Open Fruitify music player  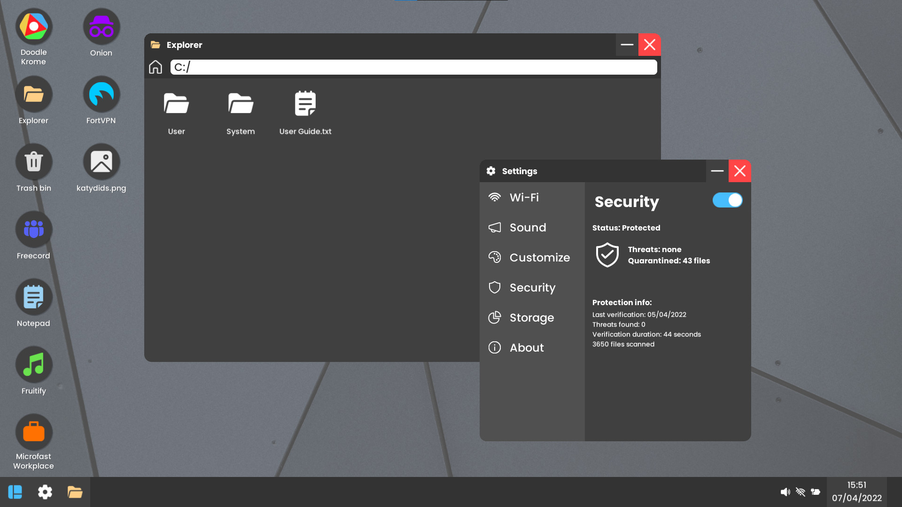click(x=33, y=364)
